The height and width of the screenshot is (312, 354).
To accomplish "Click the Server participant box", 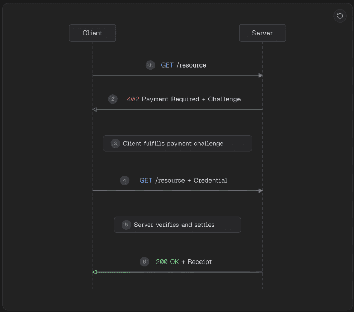I will [x=262, y=33].
